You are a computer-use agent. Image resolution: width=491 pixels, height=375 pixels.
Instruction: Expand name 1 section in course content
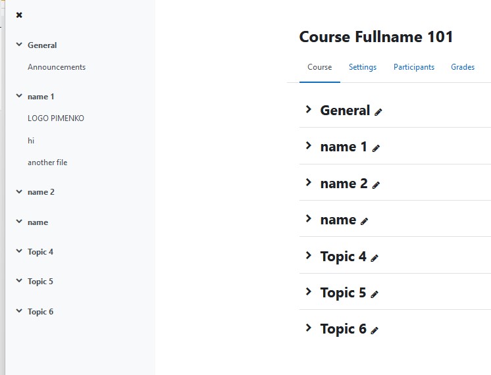[309, 145]
